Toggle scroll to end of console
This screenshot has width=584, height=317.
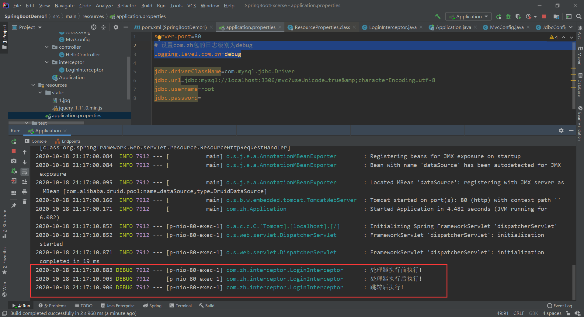click(x=25, y=182)
